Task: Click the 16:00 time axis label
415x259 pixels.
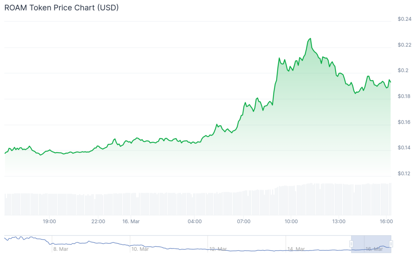Action: point(386,221)
